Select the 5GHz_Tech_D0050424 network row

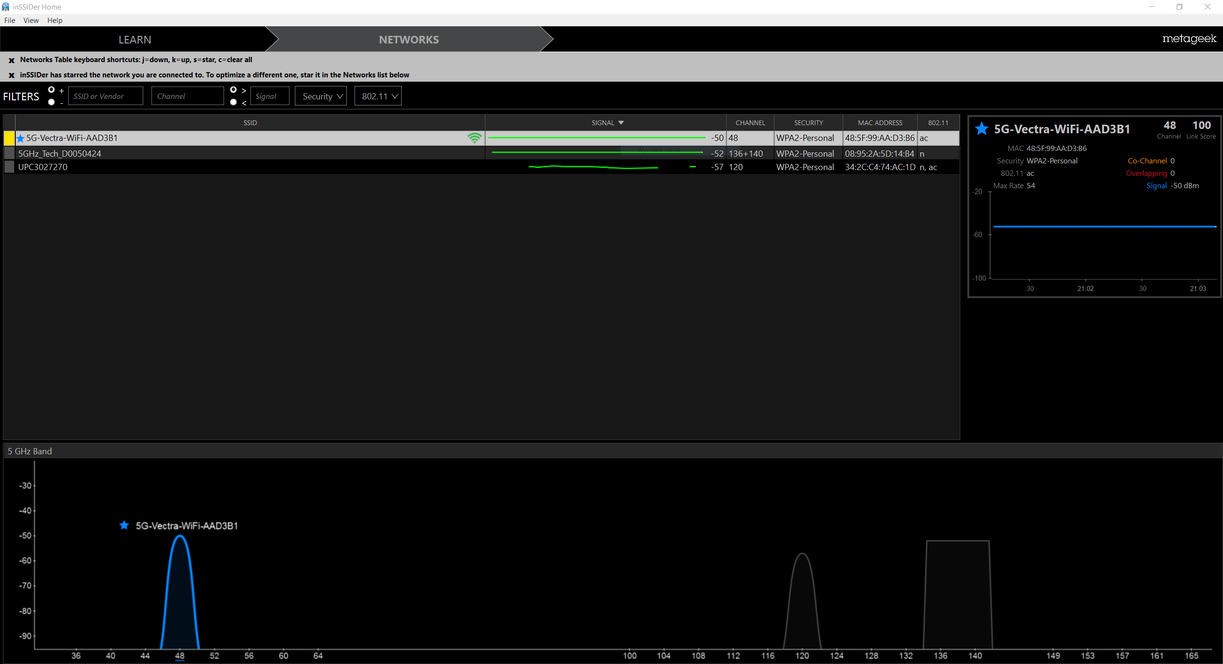click(x=482, y=153)
